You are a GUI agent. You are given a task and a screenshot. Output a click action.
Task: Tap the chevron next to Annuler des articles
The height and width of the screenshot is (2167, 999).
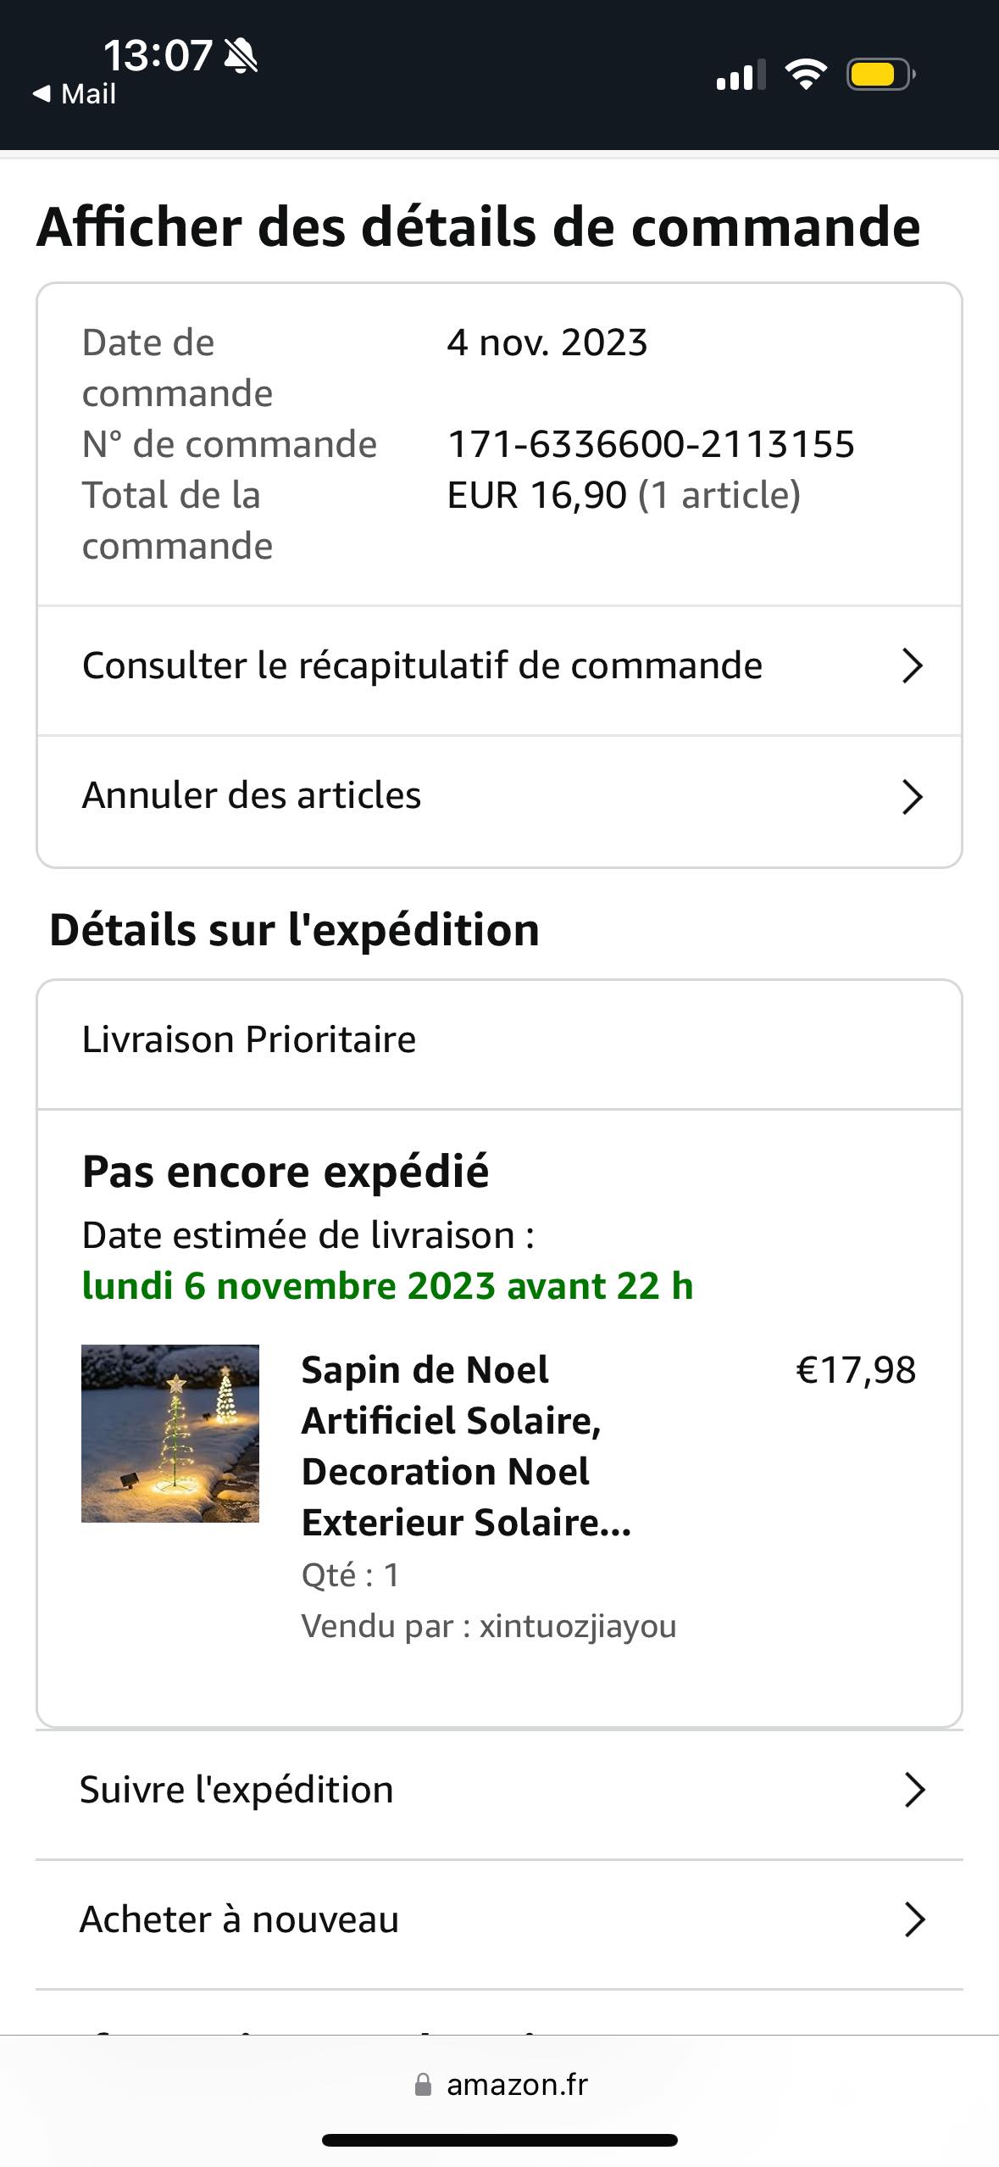[912, 797]
